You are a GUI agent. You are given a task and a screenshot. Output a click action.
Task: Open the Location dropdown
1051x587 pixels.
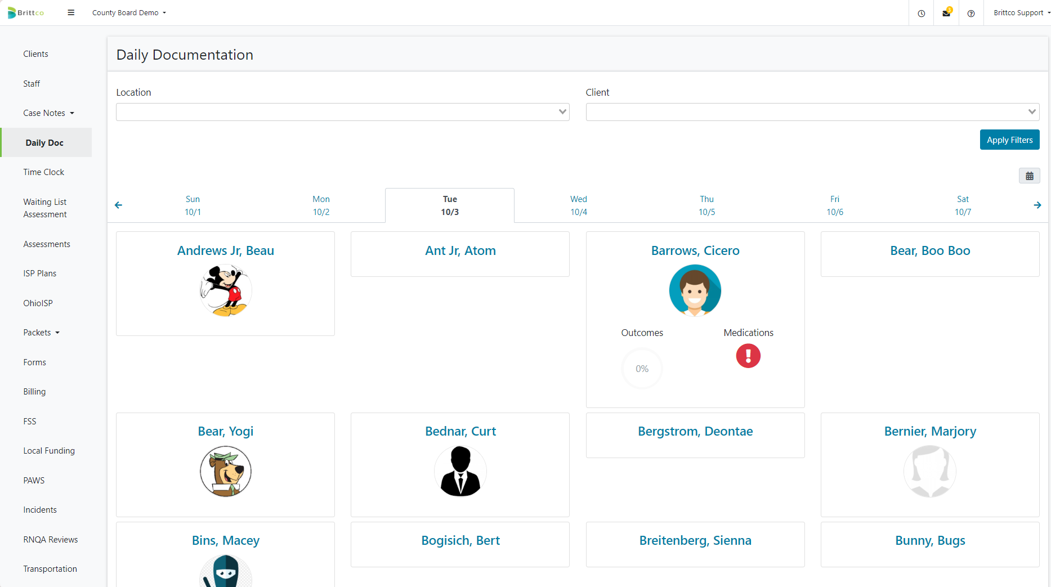coord(342,112)
